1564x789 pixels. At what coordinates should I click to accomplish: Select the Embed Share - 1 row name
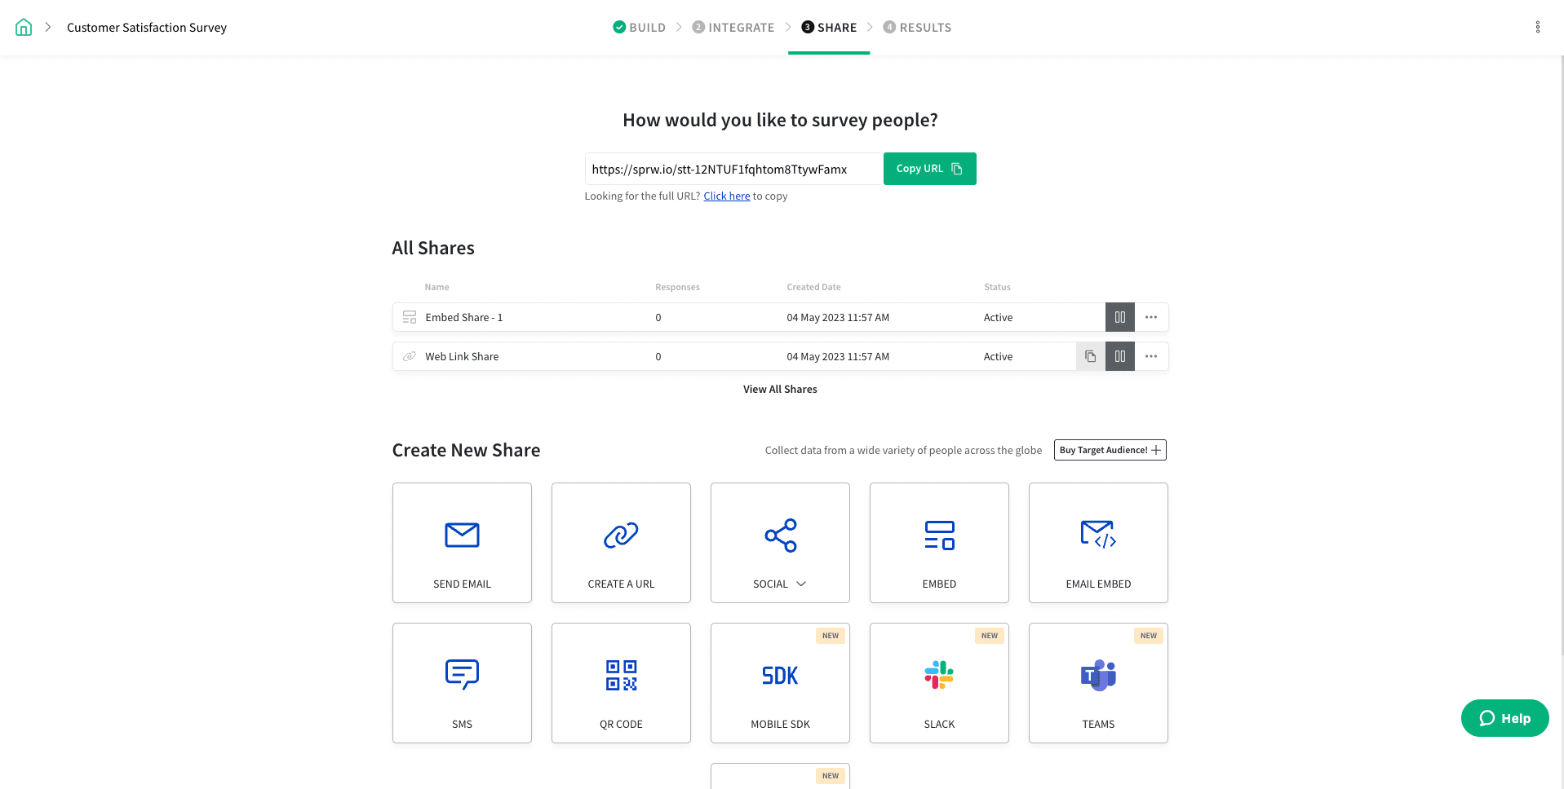(463, 318)
